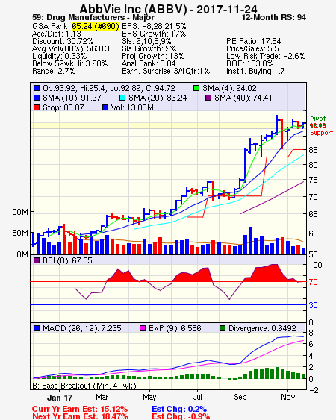Click the green SMA (4) legend swatch
This screenshot has width=336, height=420.
coord(196,88)
